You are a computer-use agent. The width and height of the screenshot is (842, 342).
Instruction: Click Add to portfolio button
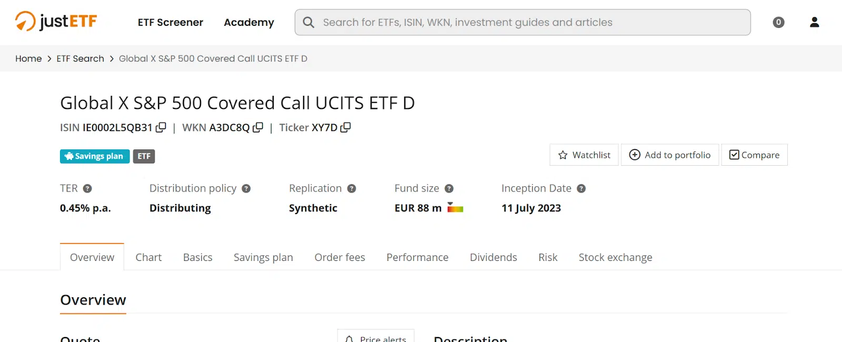[x=670, y=155]
